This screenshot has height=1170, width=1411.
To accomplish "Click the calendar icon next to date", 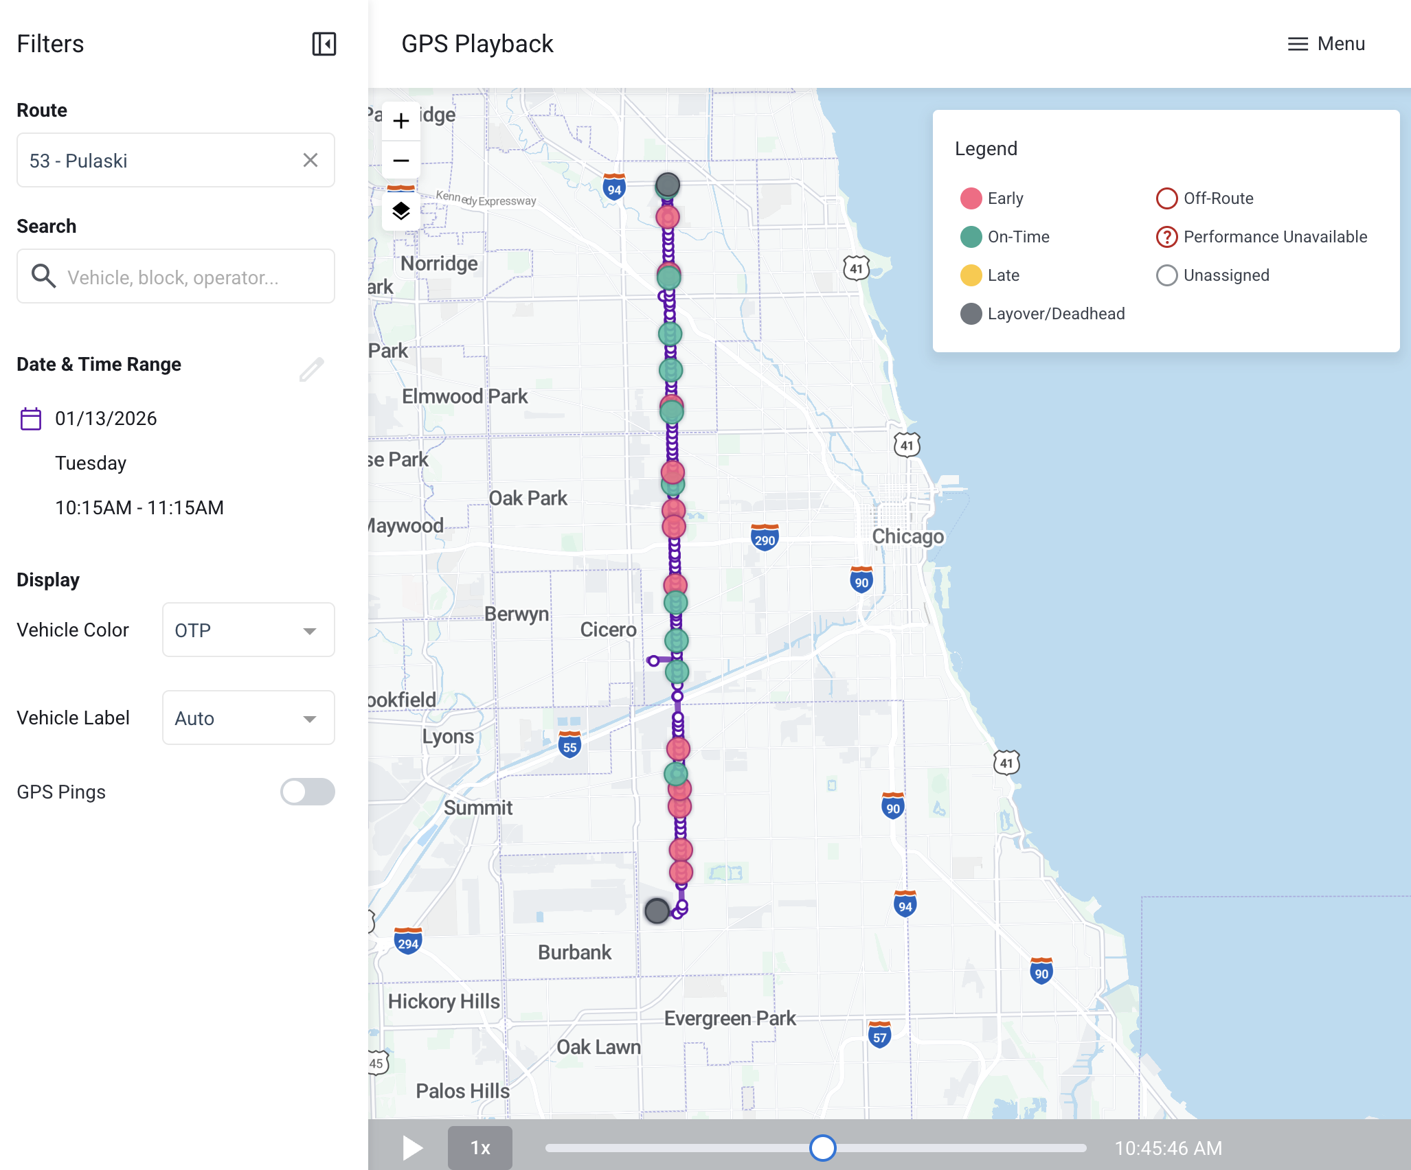I will coord(31,418).
